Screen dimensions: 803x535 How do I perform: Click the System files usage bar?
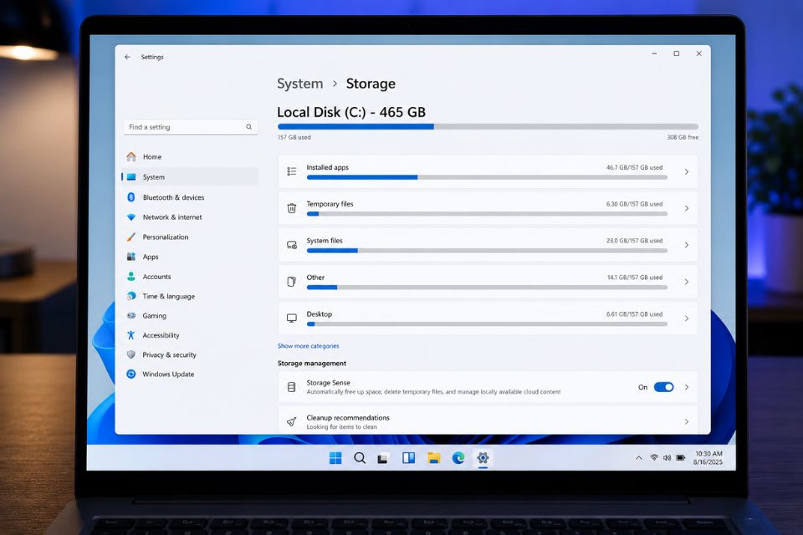(x=487, y=251)
